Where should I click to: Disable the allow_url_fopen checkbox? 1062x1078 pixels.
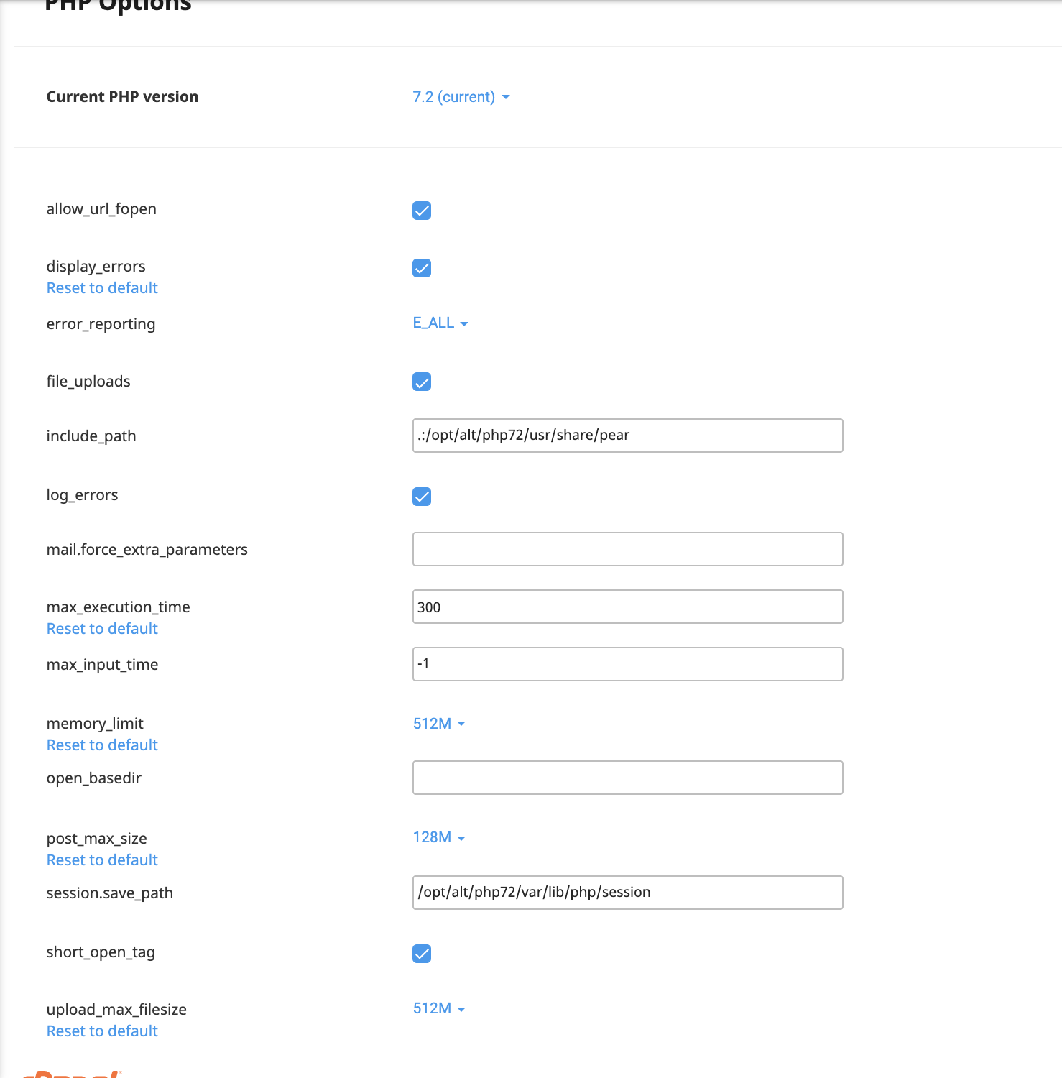(422, 211)
